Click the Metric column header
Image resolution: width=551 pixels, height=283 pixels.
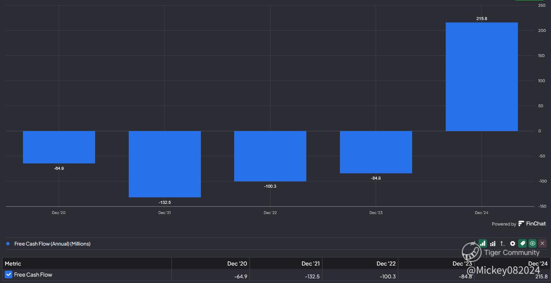point(13,264)
